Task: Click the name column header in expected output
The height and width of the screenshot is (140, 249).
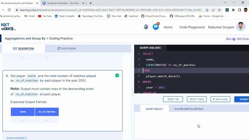Action: point(23,112)
